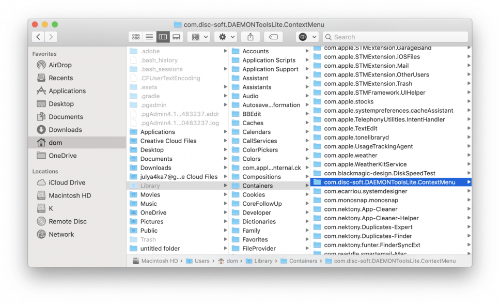The image size is (500, 304).
Task: Open the Share button in the toolbar
Action: pos(250,37)
